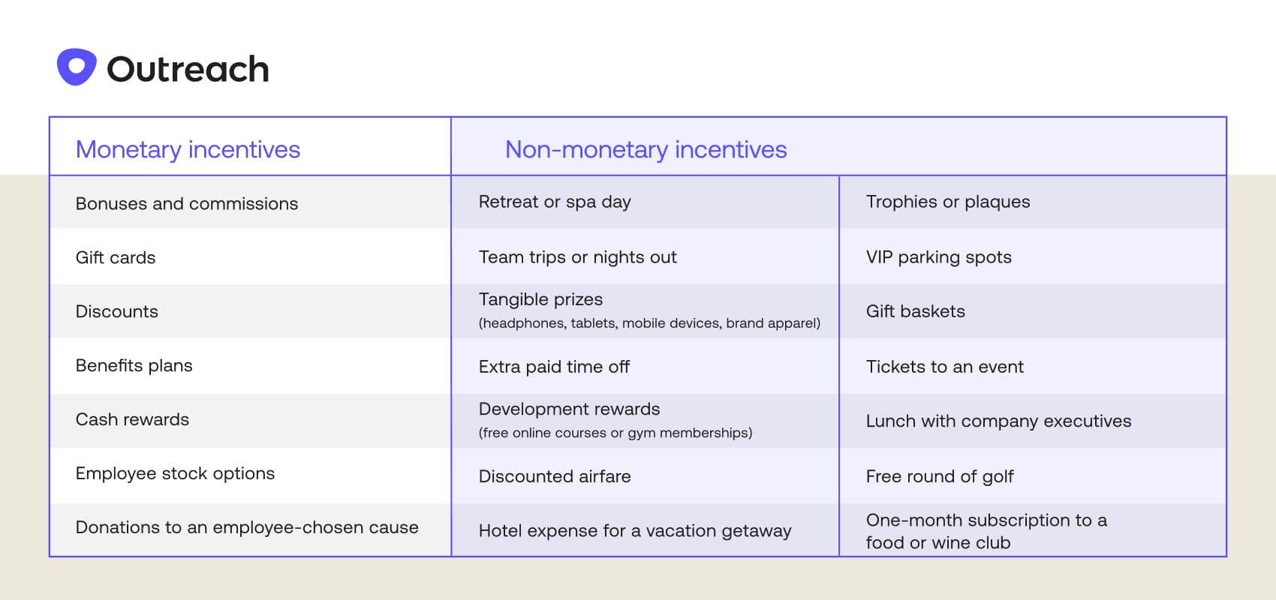Select the Retreat or spa day cell
Viewport: 1276px width, 600px height.
[x=555, y=202]
